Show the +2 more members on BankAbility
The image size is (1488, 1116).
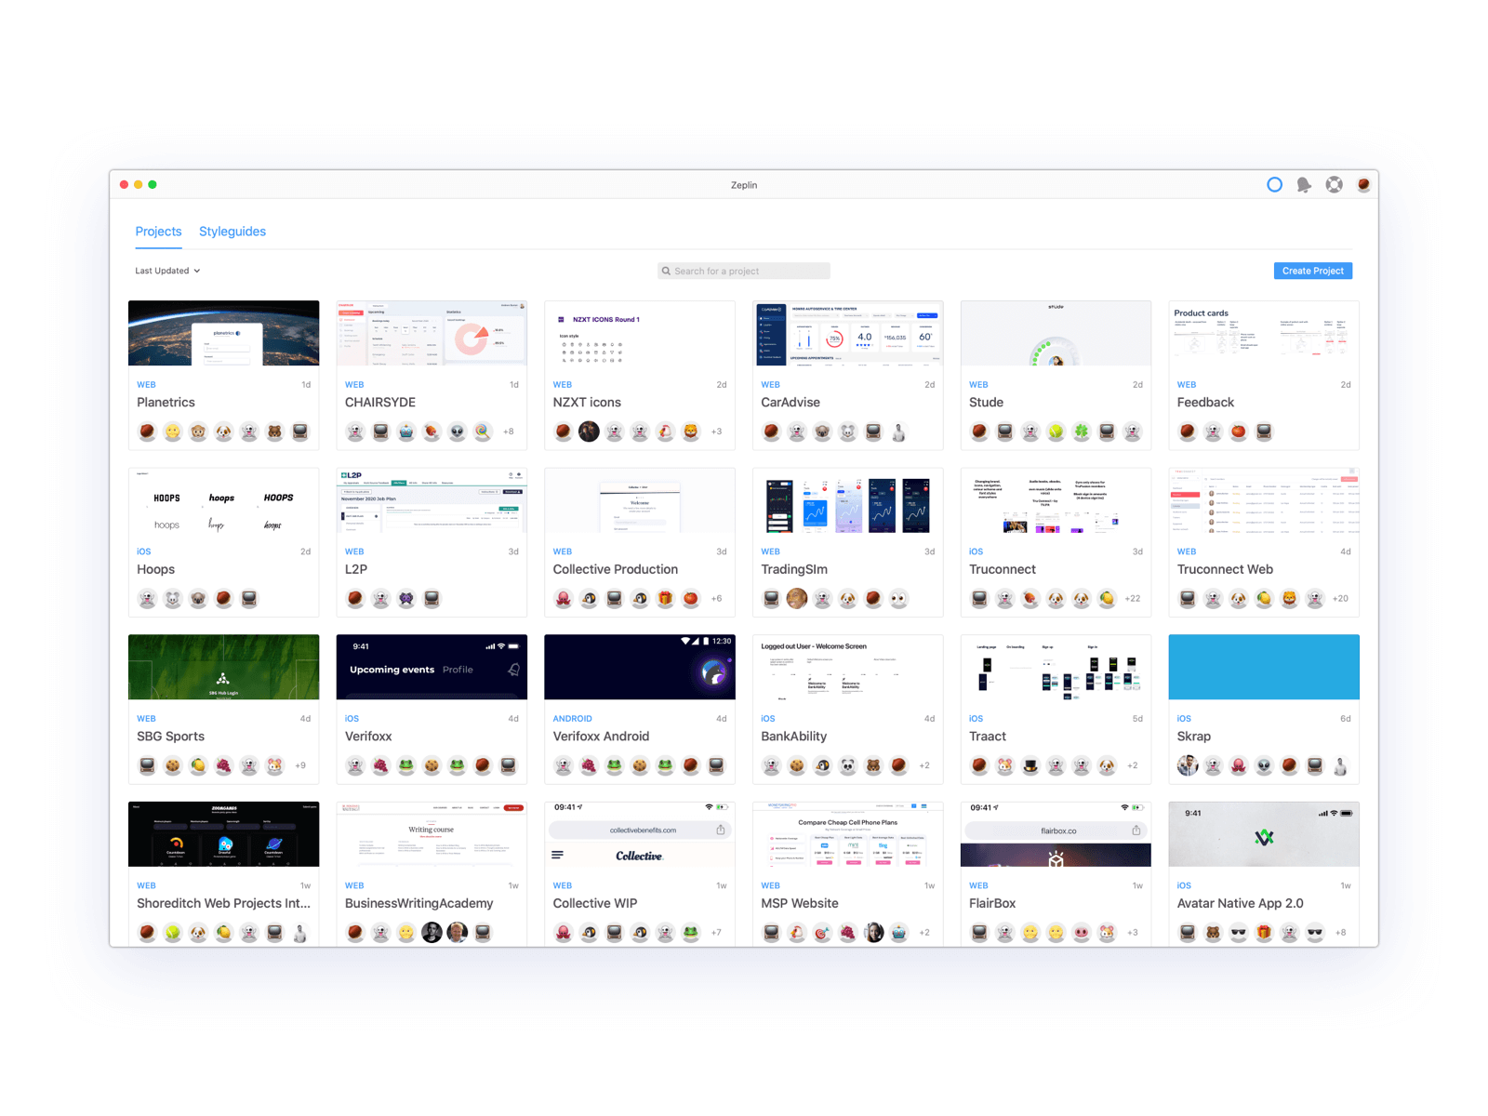[x=924, y=765]
